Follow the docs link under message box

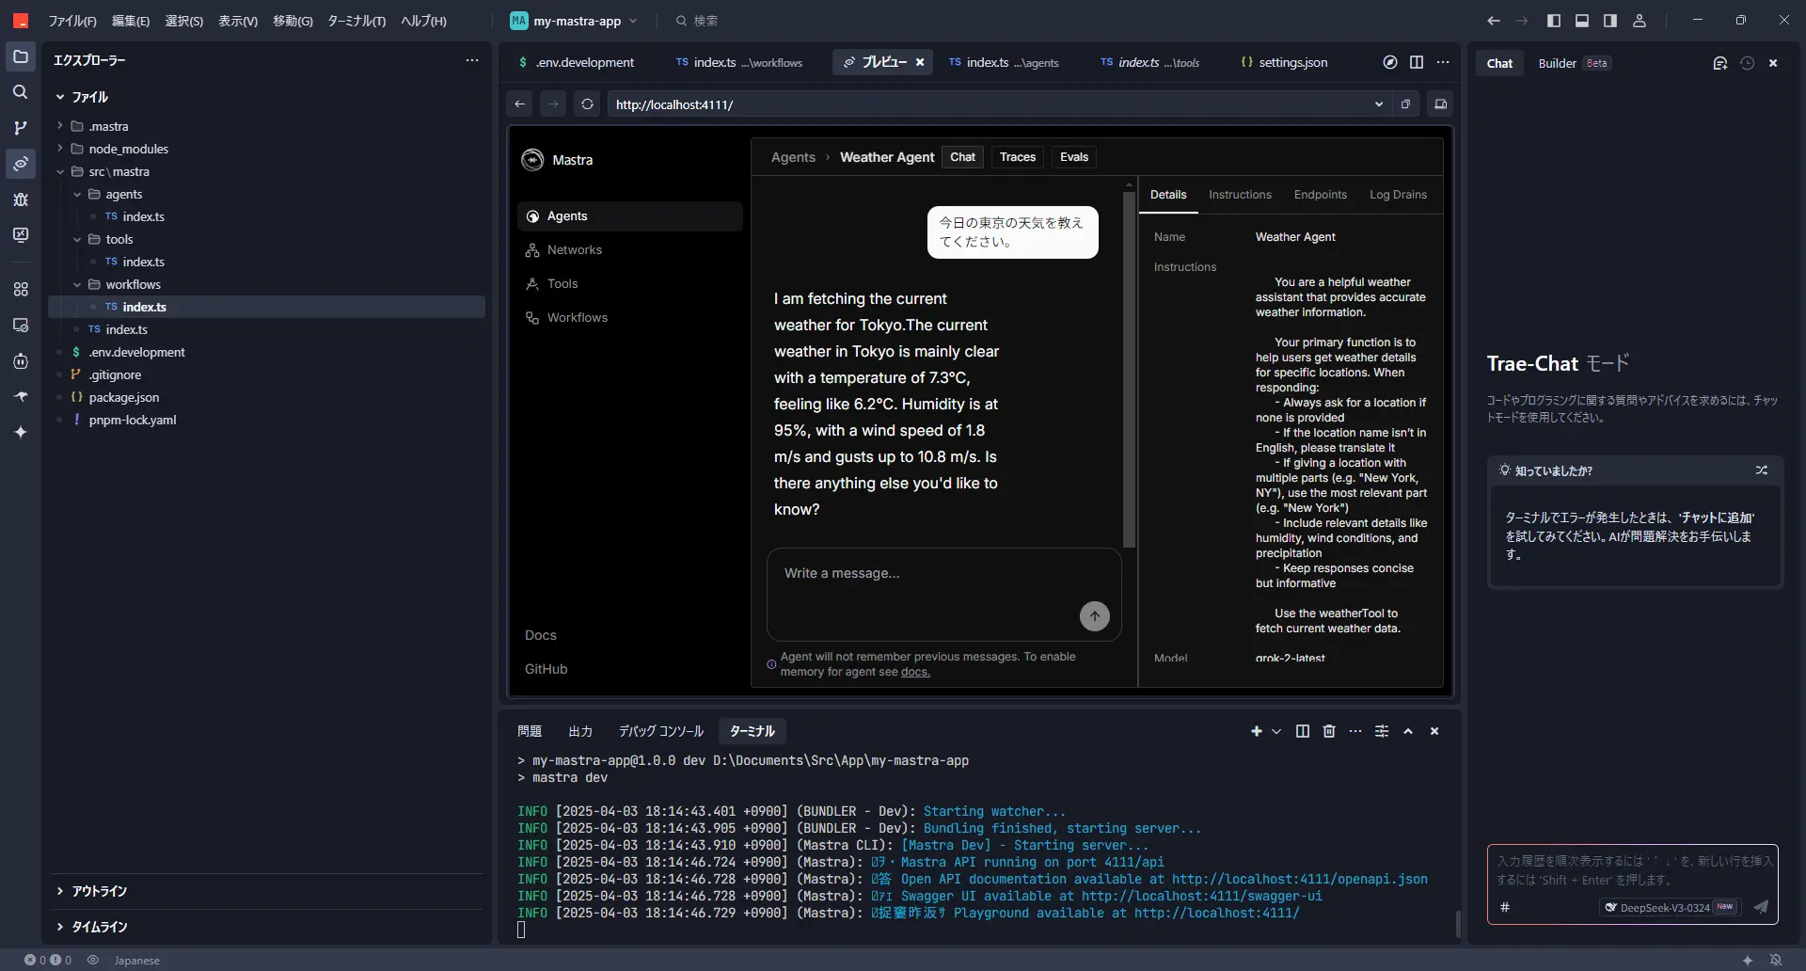(x=914, y=672)
